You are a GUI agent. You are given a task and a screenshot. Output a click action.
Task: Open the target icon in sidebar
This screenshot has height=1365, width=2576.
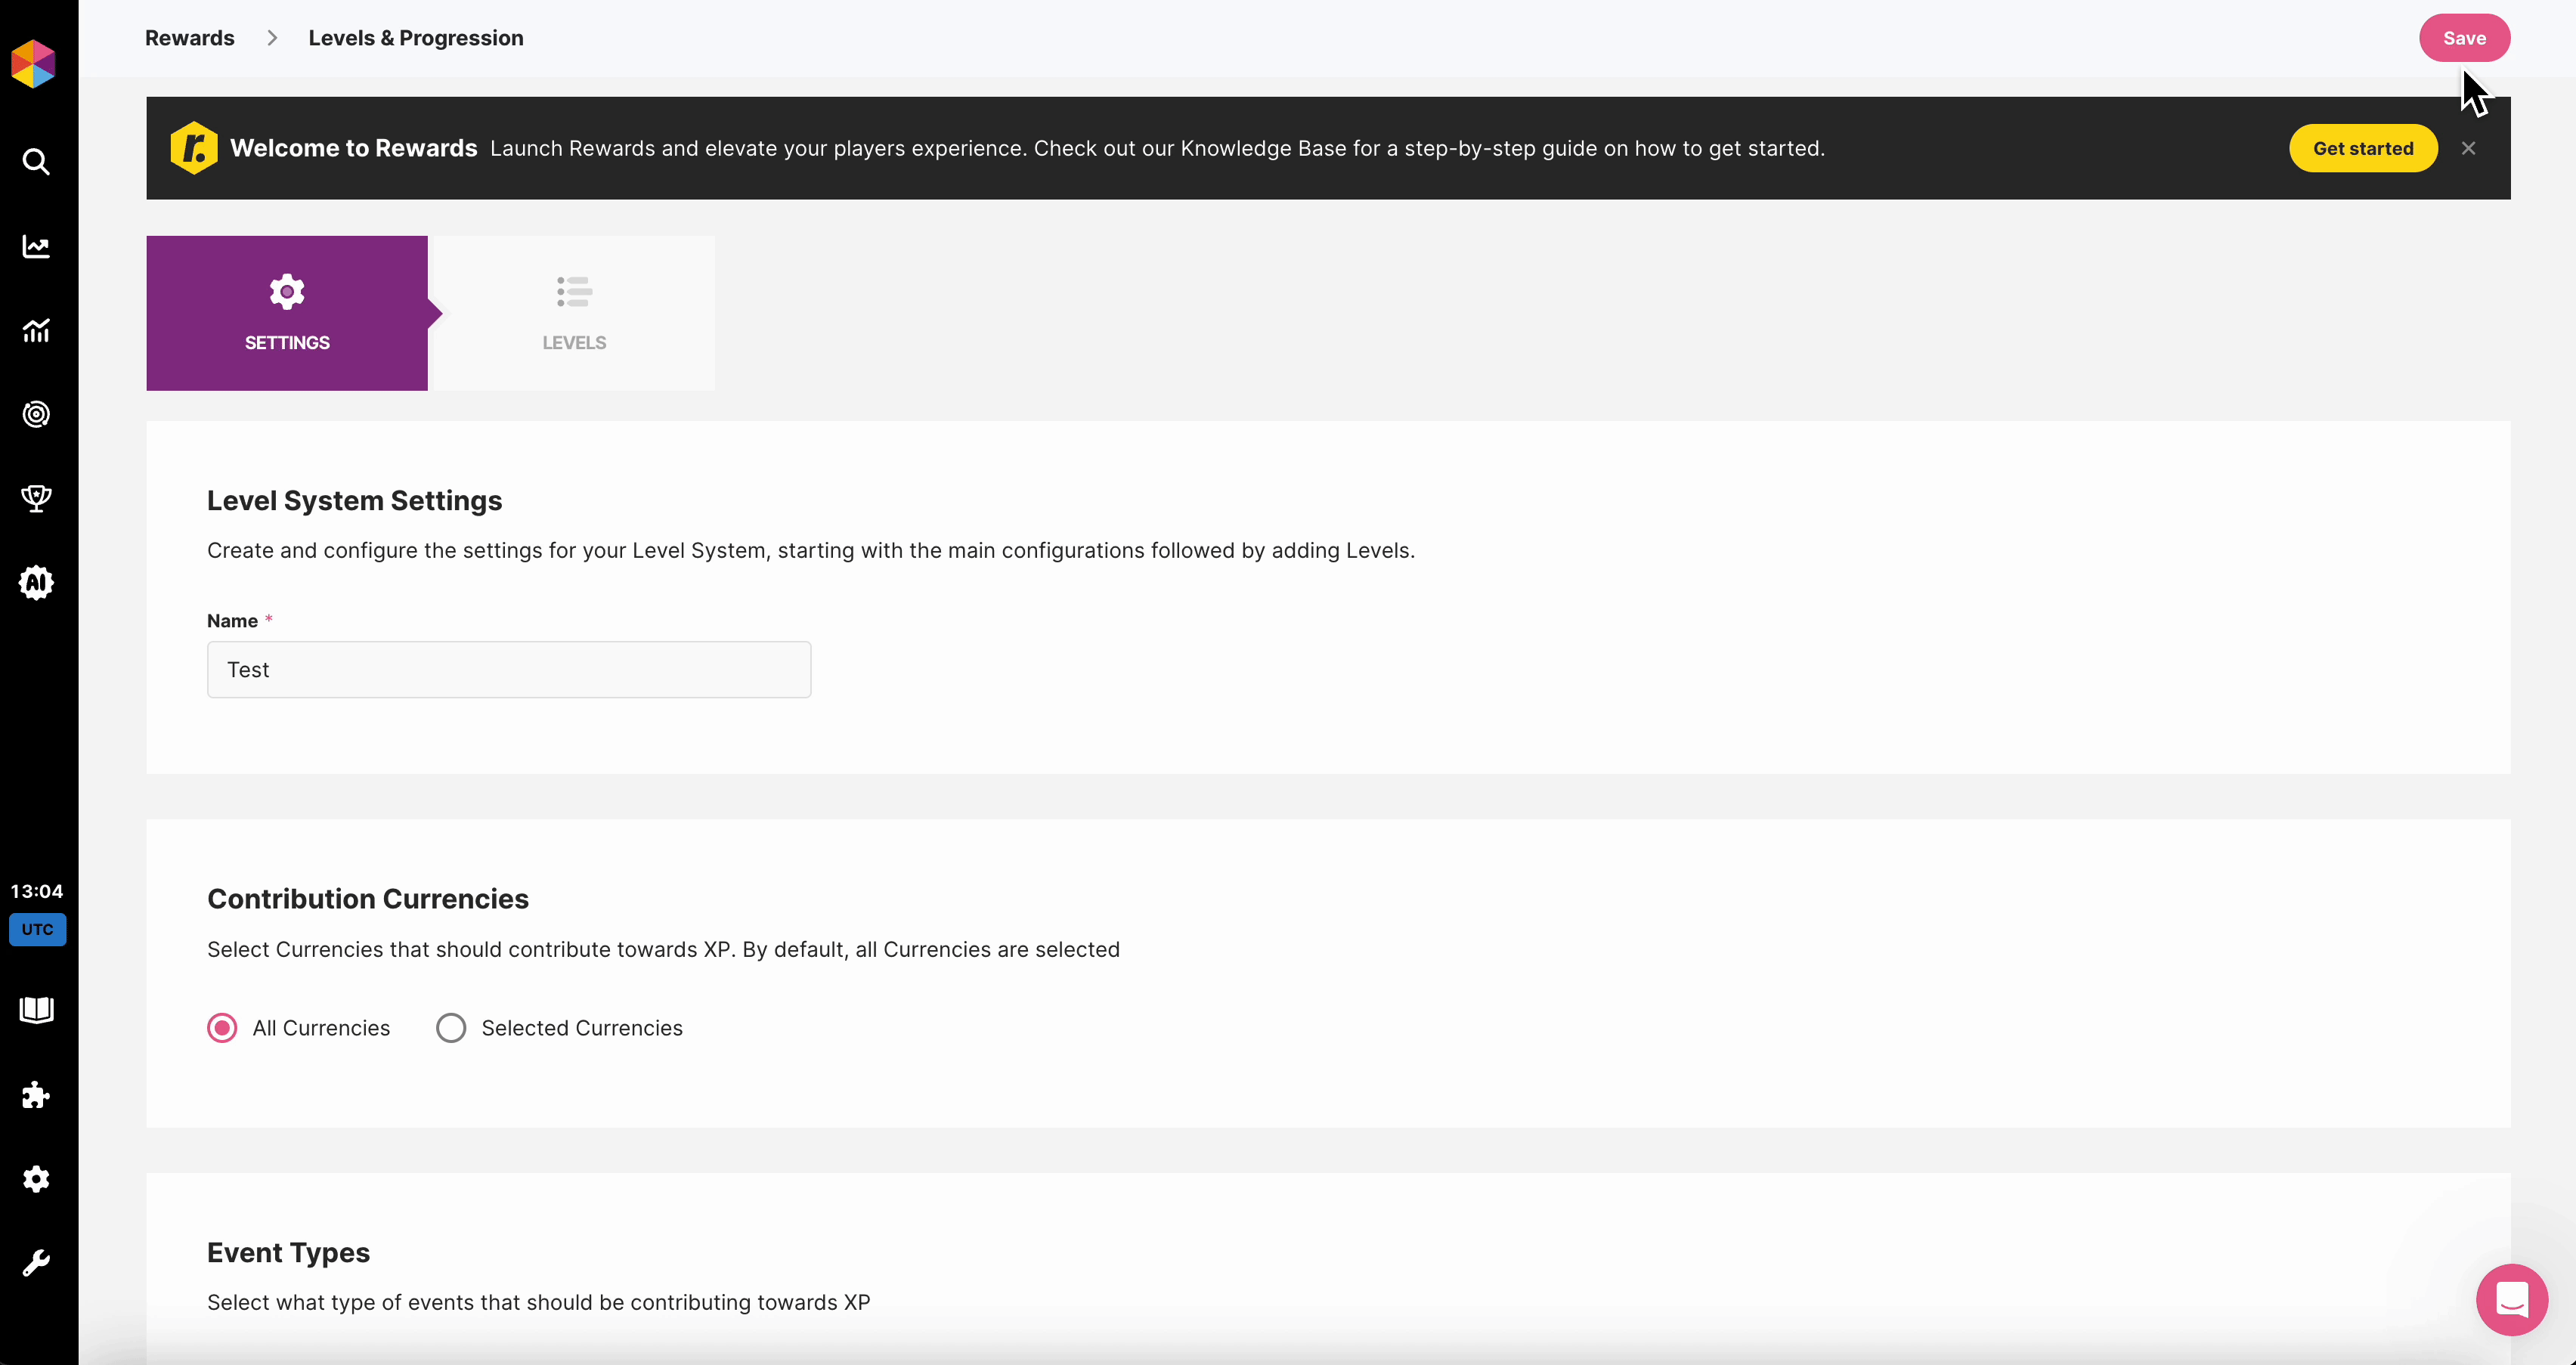36,414
